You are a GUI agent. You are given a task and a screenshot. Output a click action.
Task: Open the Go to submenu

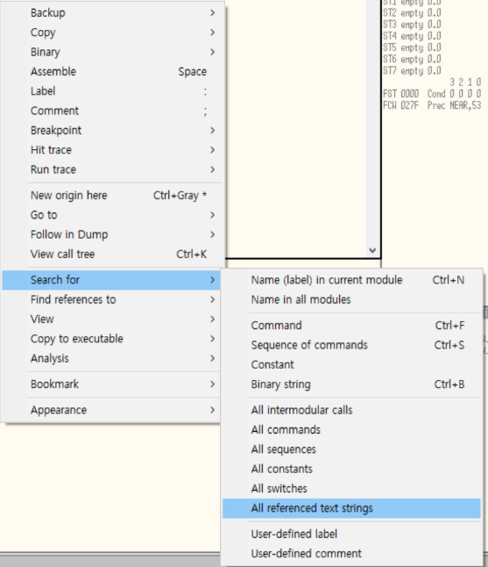(x=111, y=215)
